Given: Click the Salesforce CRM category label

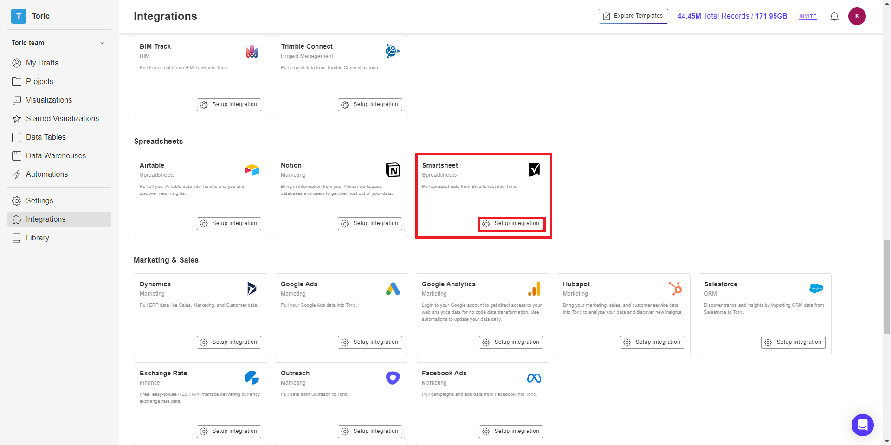Looking at the screenshot, I should click(x=710, y=294).
